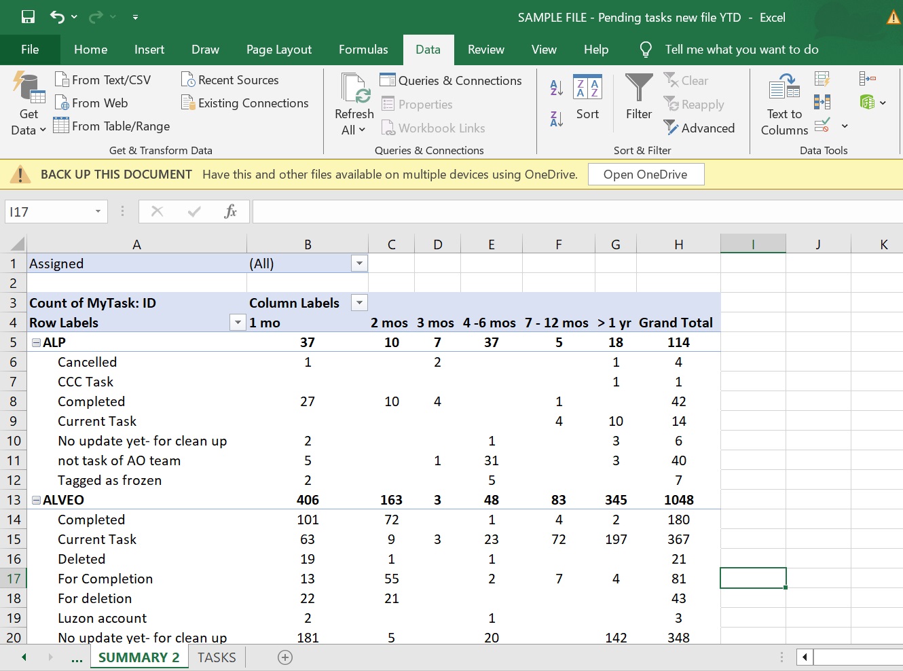Open the Data Validation tool
The width and height of the screenshot is (903, 671).
point(822,126)
